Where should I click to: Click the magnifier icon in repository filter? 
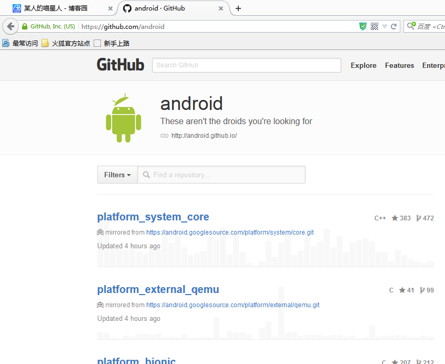coord(146,175)
